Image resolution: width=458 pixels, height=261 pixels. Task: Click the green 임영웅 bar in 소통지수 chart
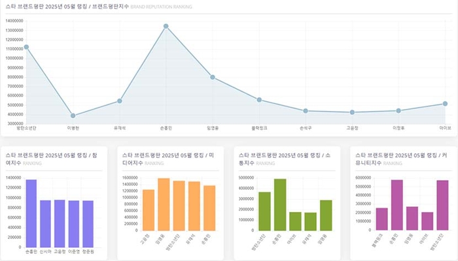(326, 215)
